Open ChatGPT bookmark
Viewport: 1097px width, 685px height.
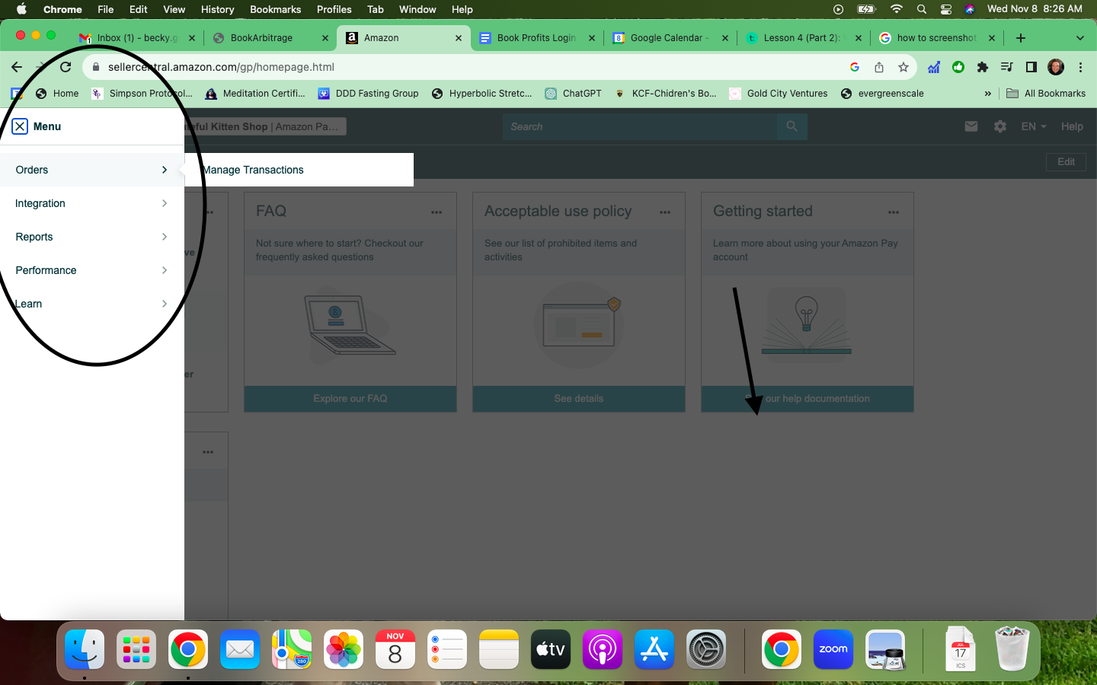[x=573, y=94]
